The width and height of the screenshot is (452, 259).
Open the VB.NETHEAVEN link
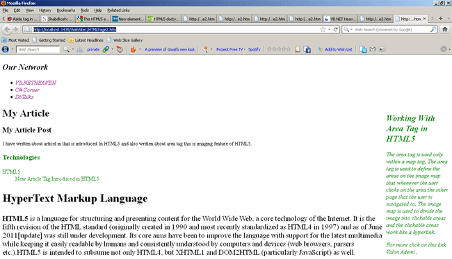[35, 83]
